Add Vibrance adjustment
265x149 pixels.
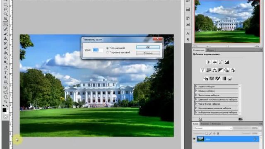[x=202, y=70]
